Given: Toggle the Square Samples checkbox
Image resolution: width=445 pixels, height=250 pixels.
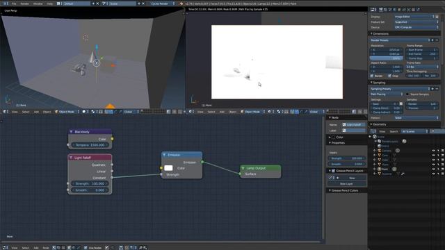Looking at the screenshot, I should click(407, 94).
